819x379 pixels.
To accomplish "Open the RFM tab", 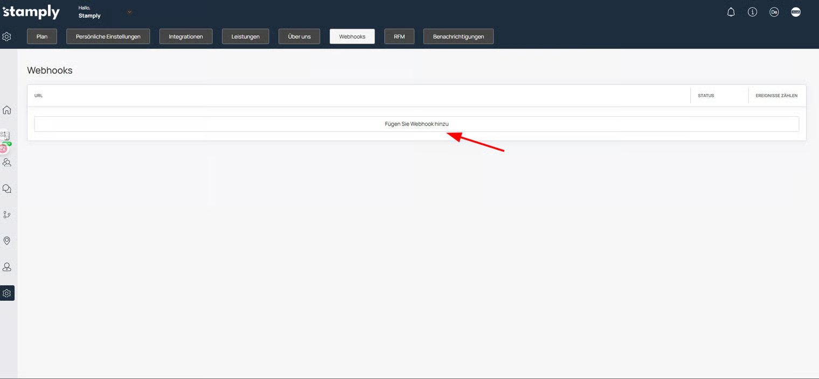I will coord(399,37).
